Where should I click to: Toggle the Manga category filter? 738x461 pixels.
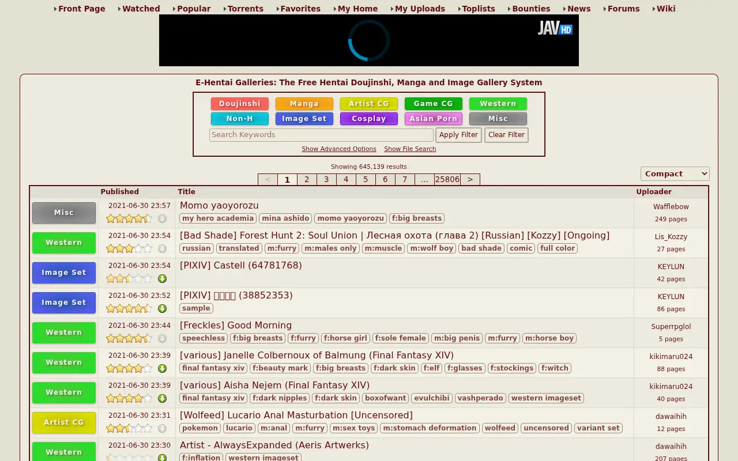click(304, 104)
